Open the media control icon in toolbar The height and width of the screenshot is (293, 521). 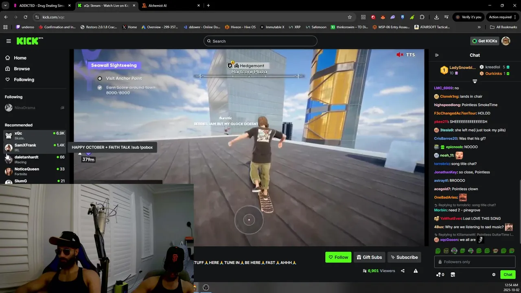(x=447, y=17)
